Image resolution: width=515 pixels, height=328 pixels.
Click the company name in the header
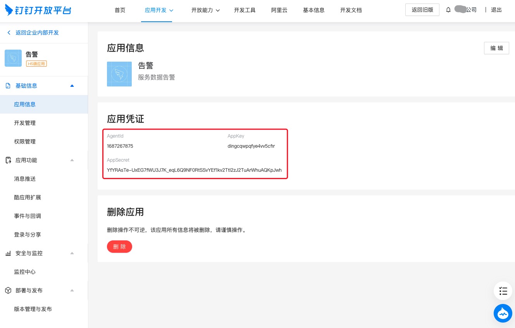[x=465, y=10]
